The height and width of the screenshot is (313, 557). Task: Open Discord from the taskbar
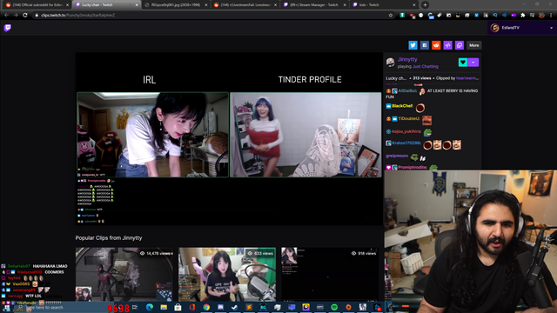tap(220, 307)
